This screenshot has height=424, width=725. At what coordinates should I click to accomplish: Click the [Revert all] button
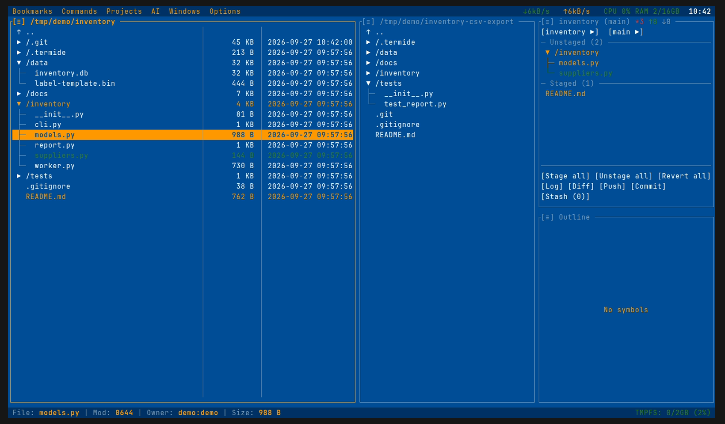point(684,176)
